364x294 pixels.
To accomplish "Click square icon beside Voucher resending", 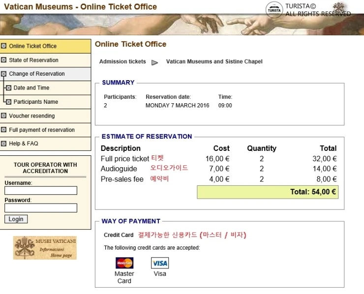I will pos(3,116).
